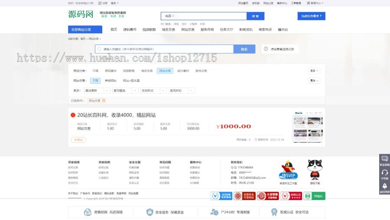Open the 商品 search type dropdown
The height and width of the screenshot is (220, 390).
click(169, 16)
